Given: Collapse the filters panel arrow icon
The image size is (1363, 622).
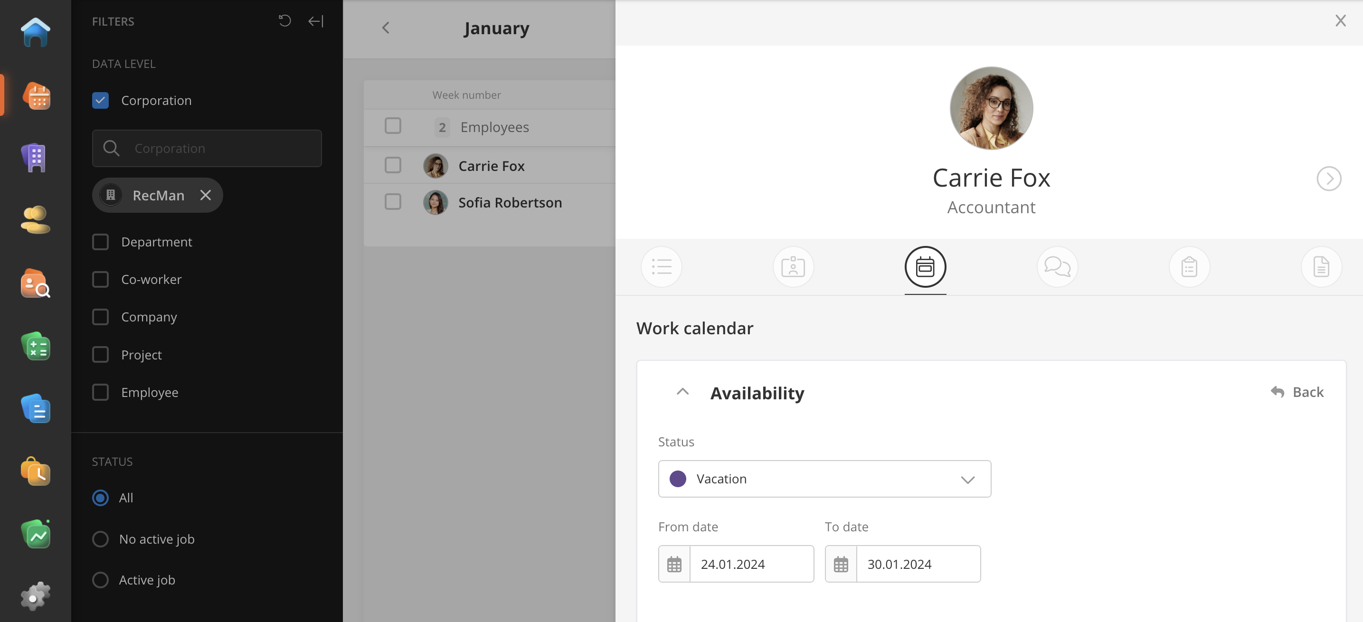Looking at the screenshot, I should click(x=316, y=21).
